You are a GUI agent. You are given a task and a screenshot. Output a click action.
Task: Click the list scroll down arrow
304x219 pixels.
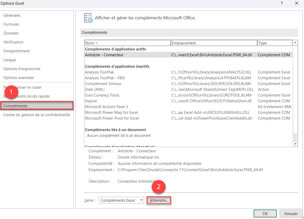tap(295, 144)
